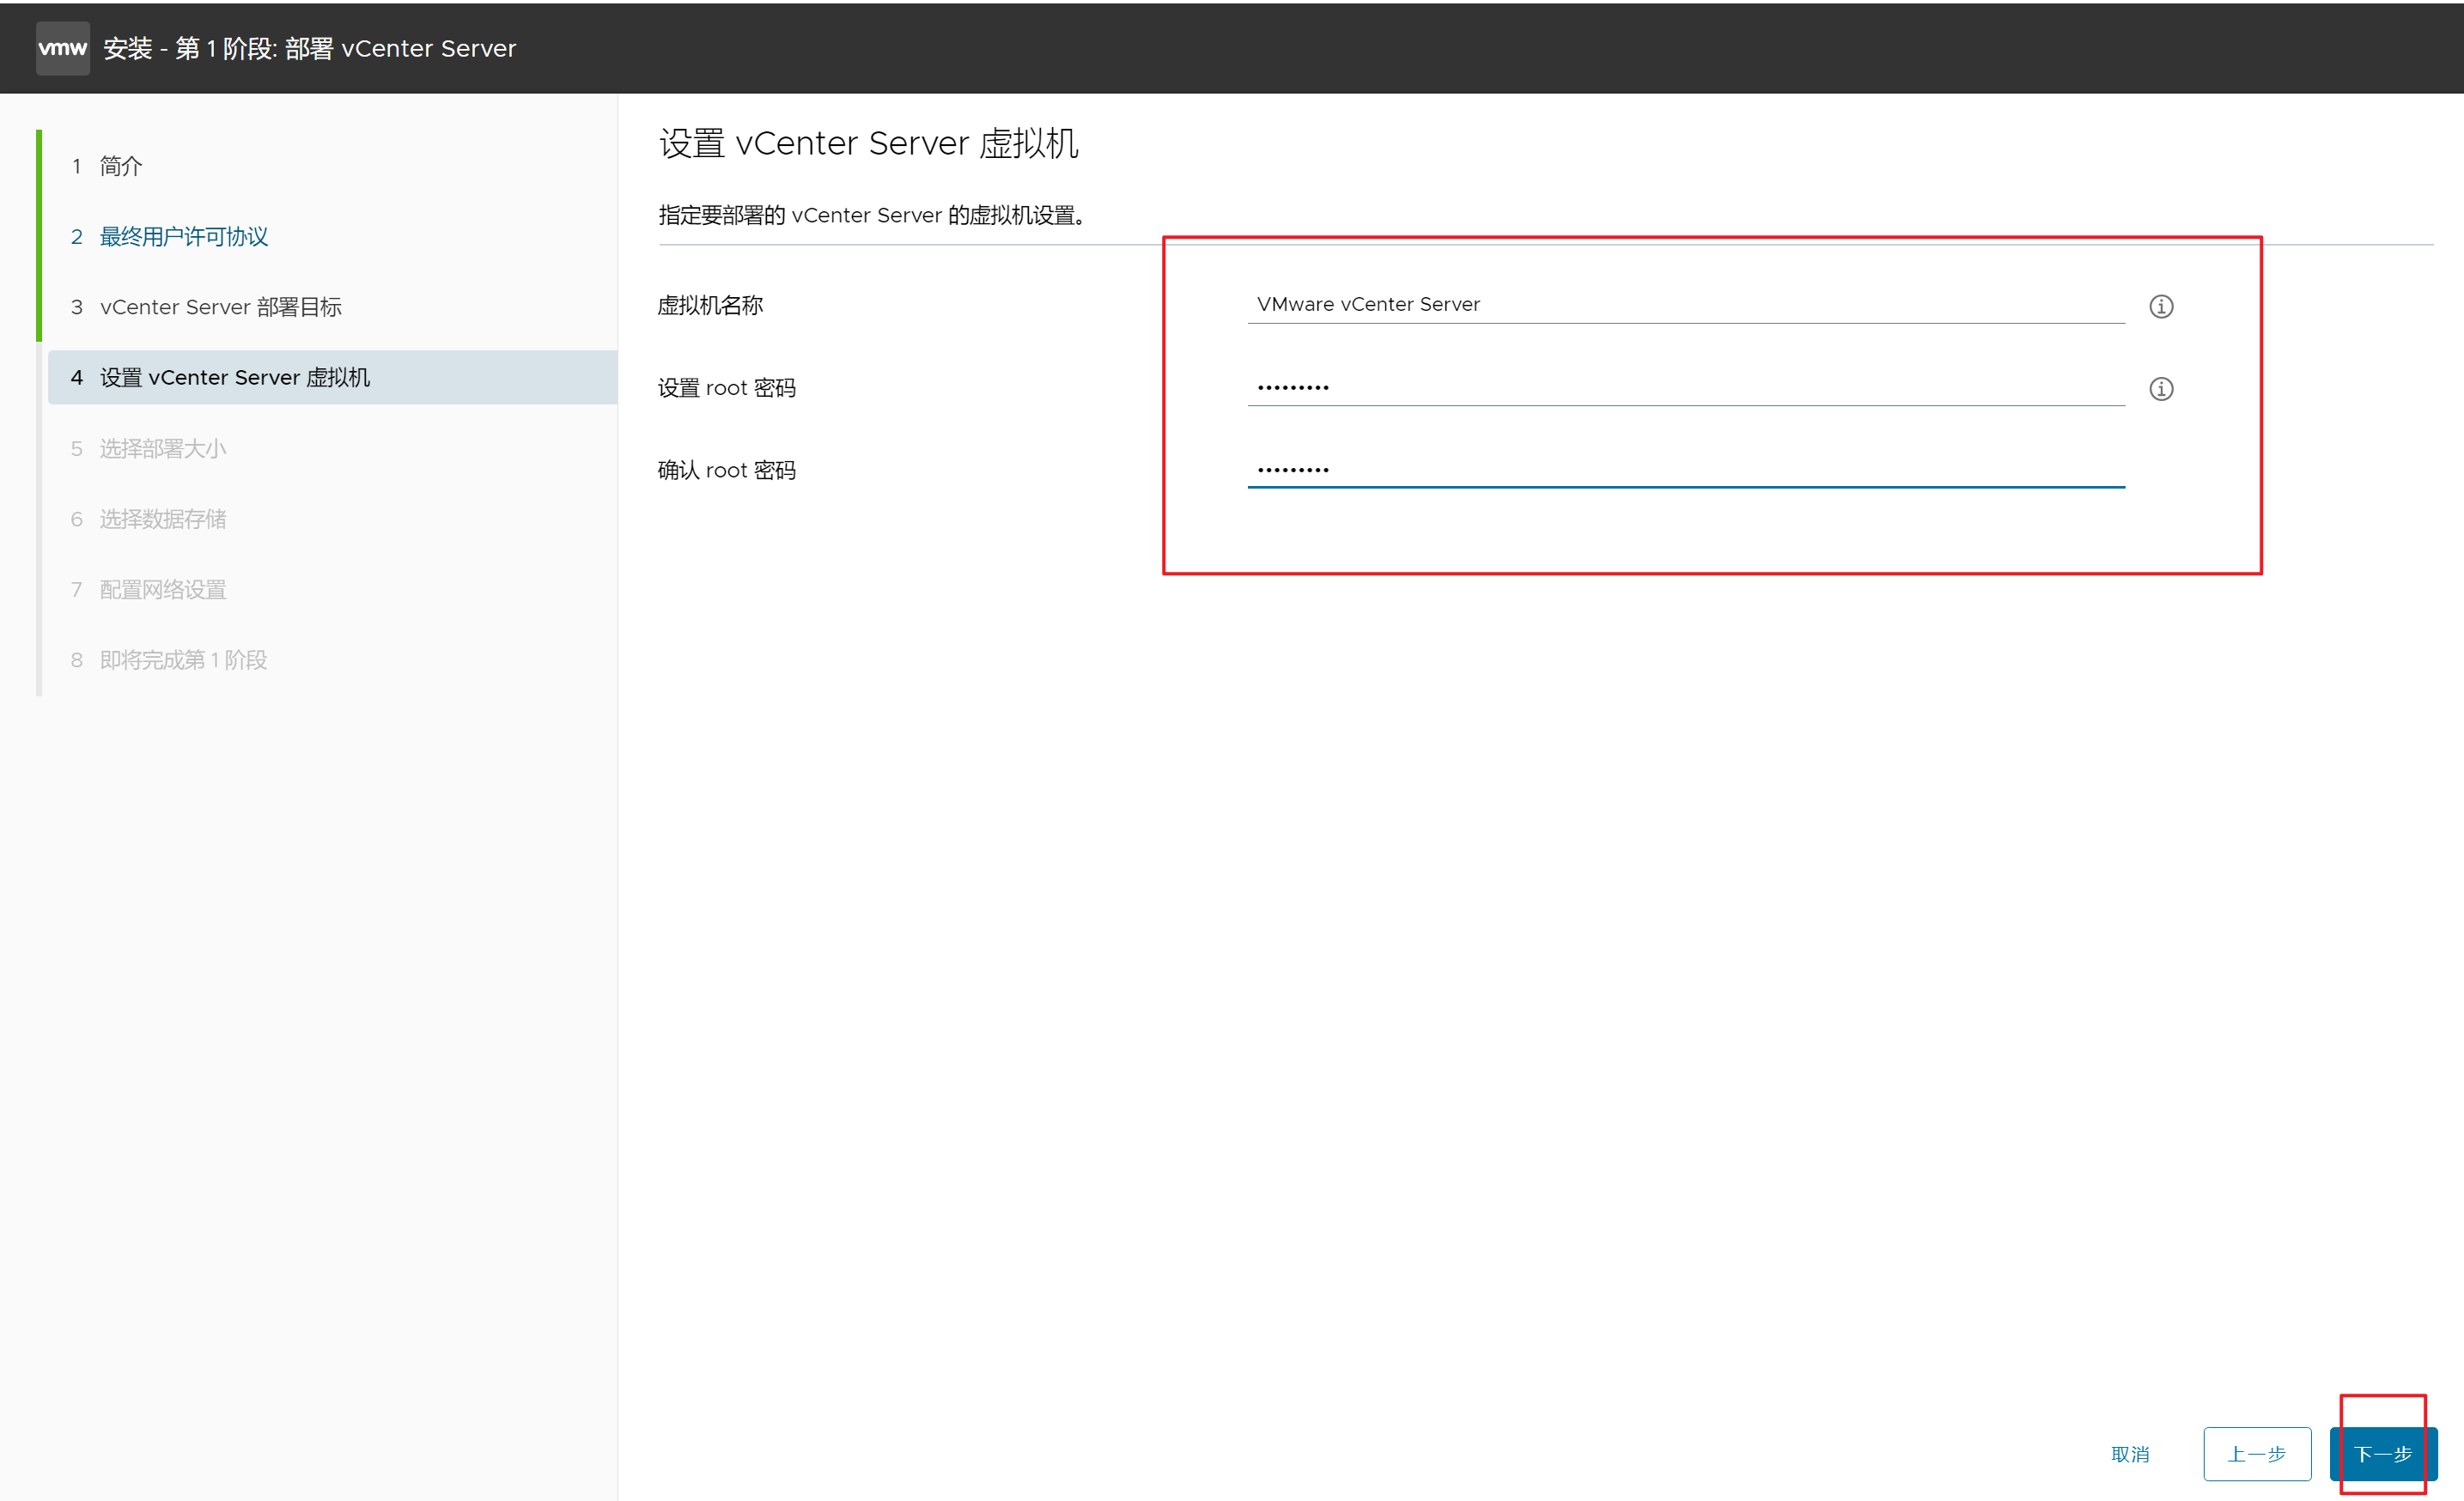The width and height of the screenshot is (2464, 1501).
Task: Click the 取消 link
Action: point(2129,1454)
